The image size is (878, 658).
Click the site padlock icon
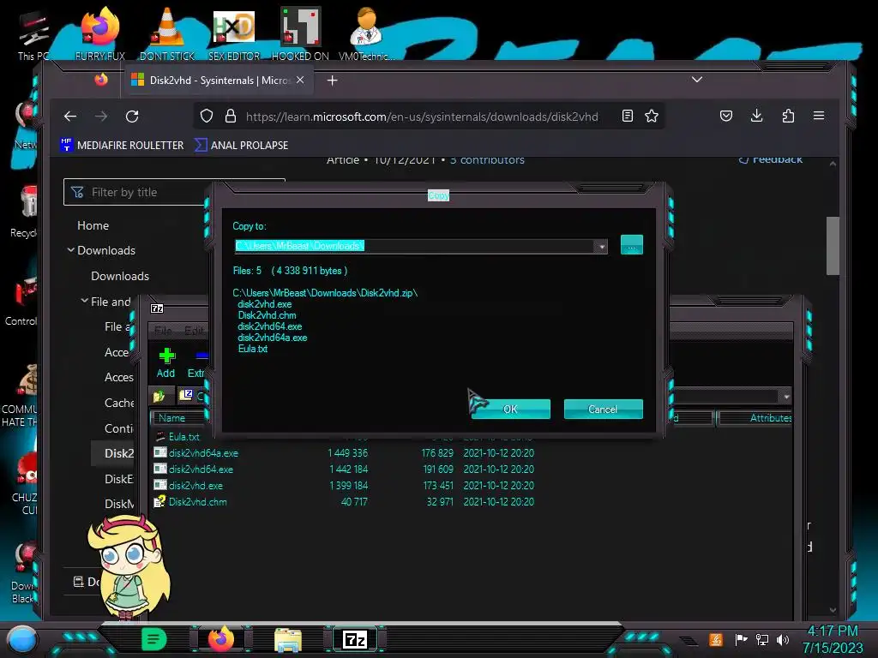tap(230, 116)
